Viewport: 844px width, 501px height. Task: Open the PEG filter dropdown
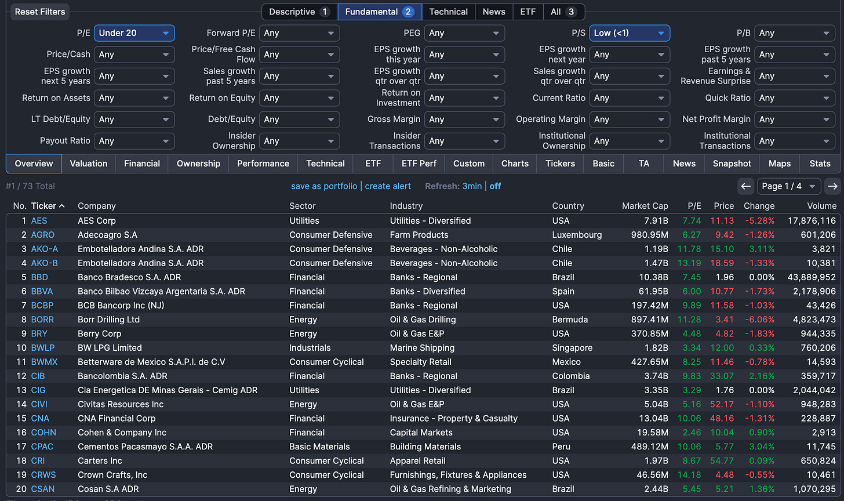[464, 33]
